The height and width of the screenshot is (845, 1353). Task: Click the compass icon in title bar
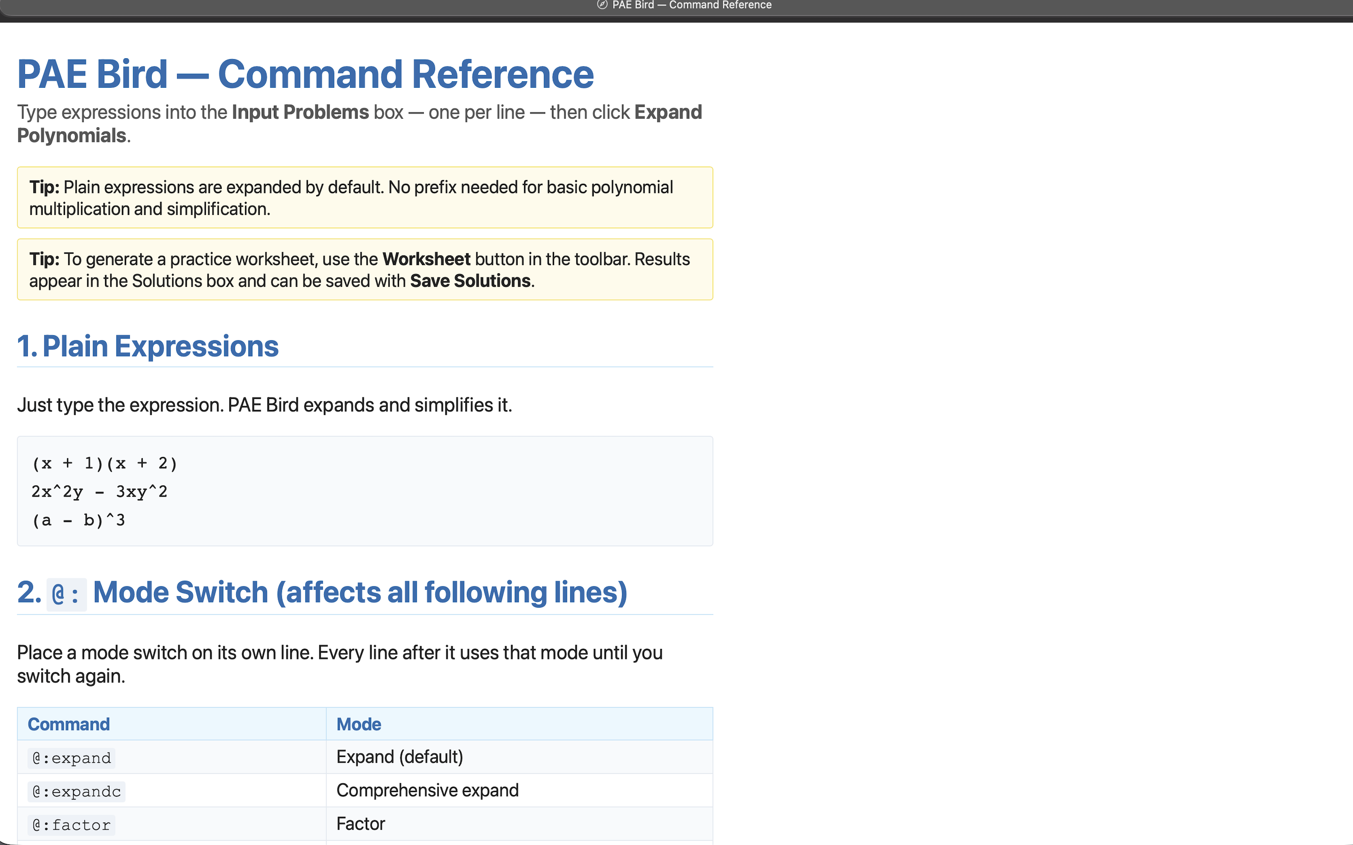click(x=602, y=5)
